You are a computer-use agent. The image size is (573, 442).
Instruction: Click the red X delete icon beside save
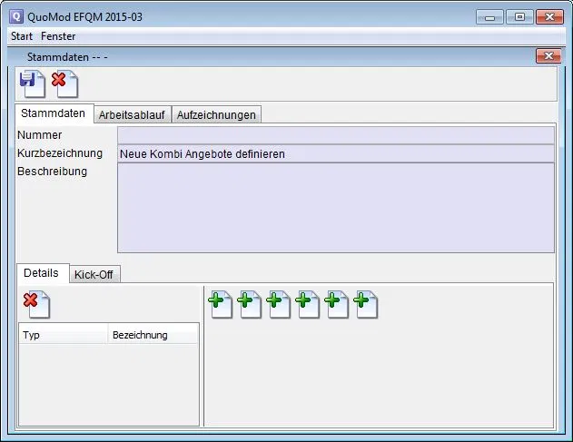(x=64, y=84)
